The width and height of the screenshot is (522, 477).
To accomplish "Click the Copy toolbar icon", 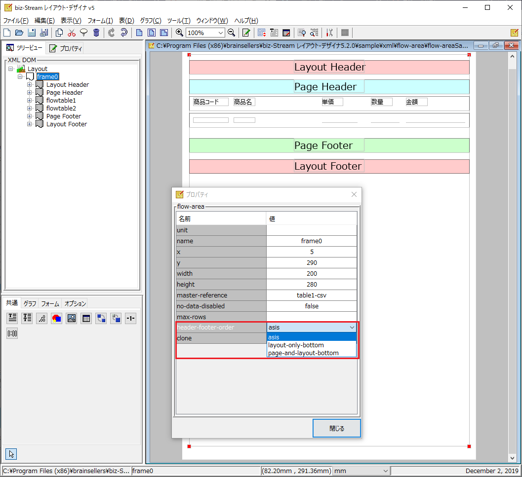I will point(59,33).
